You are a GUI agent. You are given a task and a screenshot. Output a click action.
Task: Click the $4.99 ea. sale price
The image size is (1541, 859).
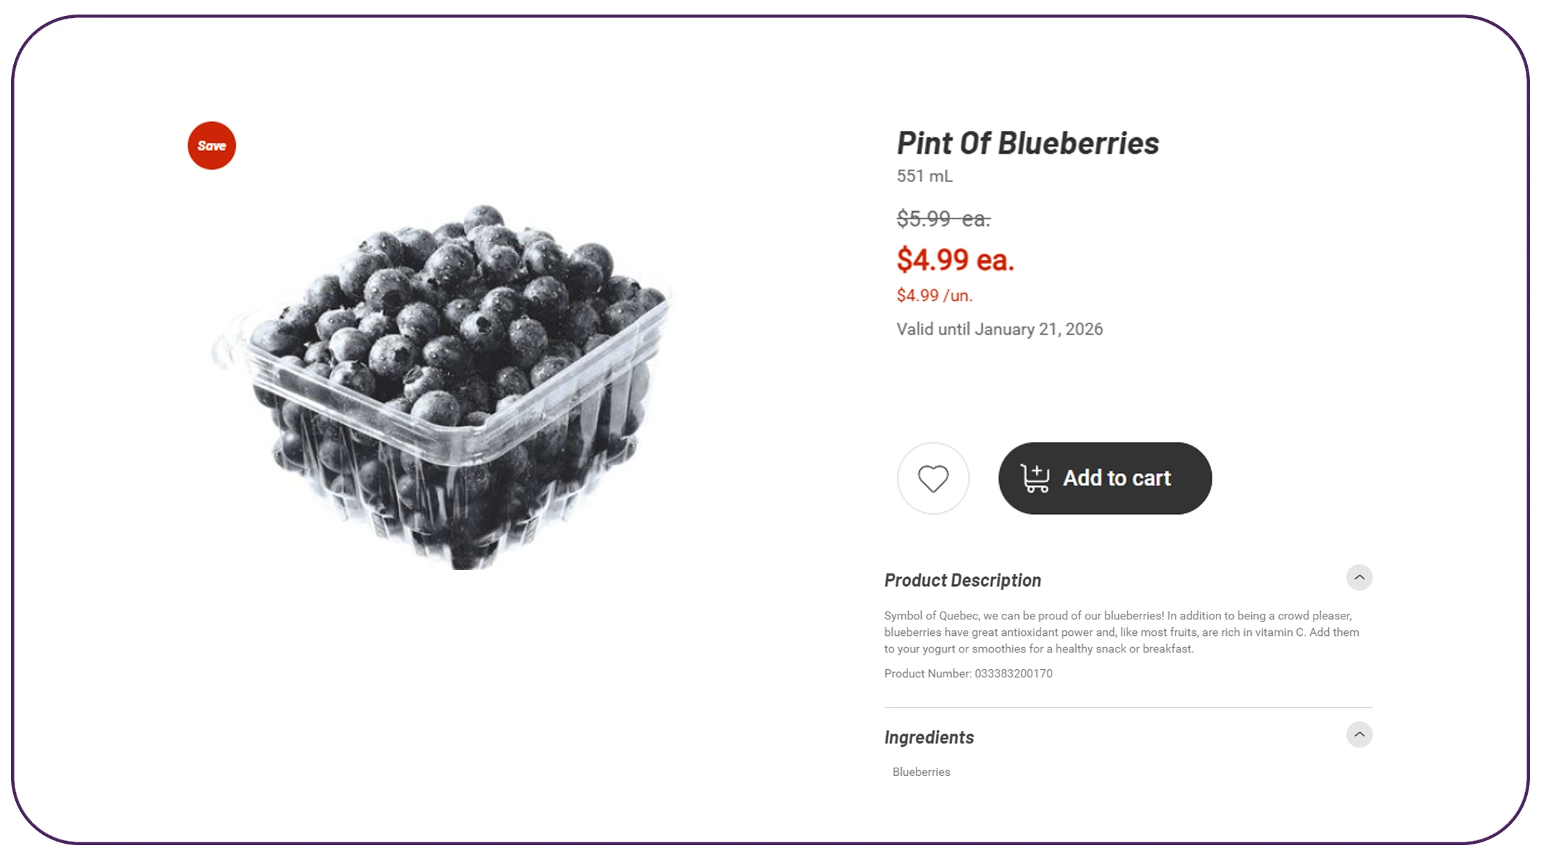[x=955, y=260]
